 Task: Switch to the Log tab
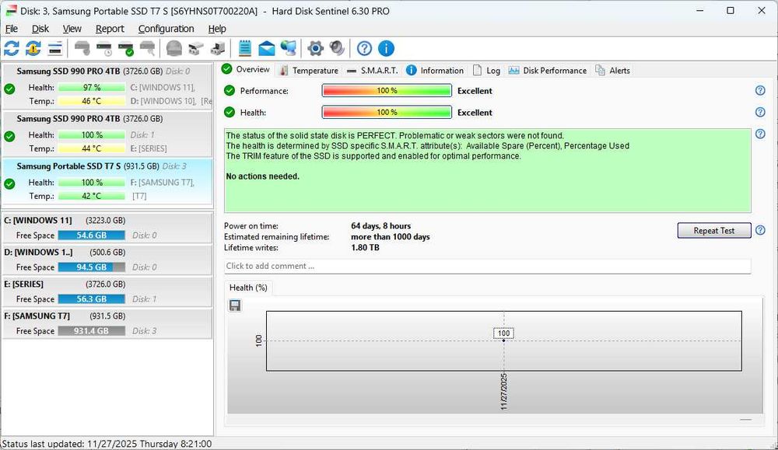click(486, 71)
